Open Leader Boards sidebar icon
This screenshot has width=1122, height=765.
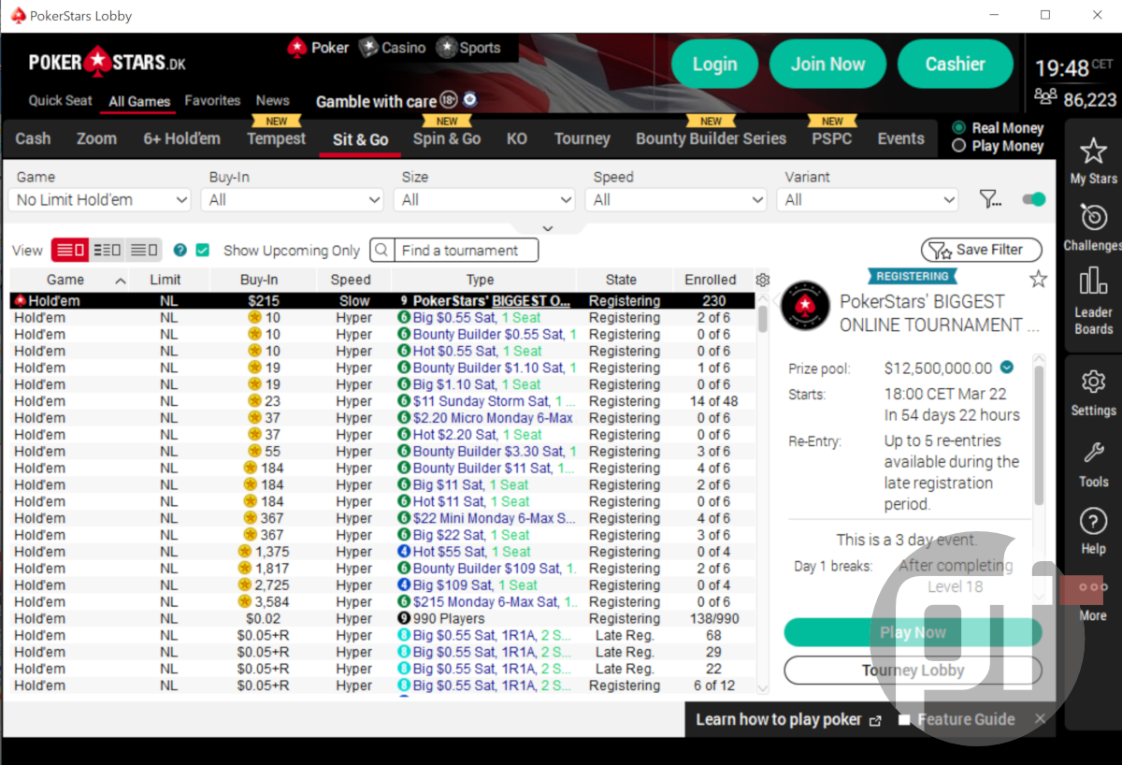[x=1092, y=299]
